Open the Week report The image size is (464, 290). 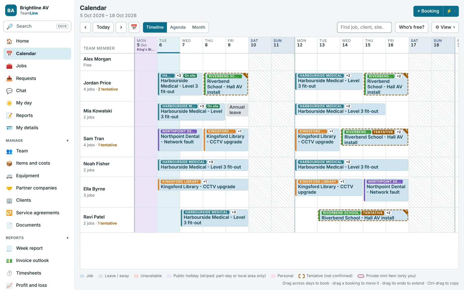pyautogui.click(x=37, y=248)
